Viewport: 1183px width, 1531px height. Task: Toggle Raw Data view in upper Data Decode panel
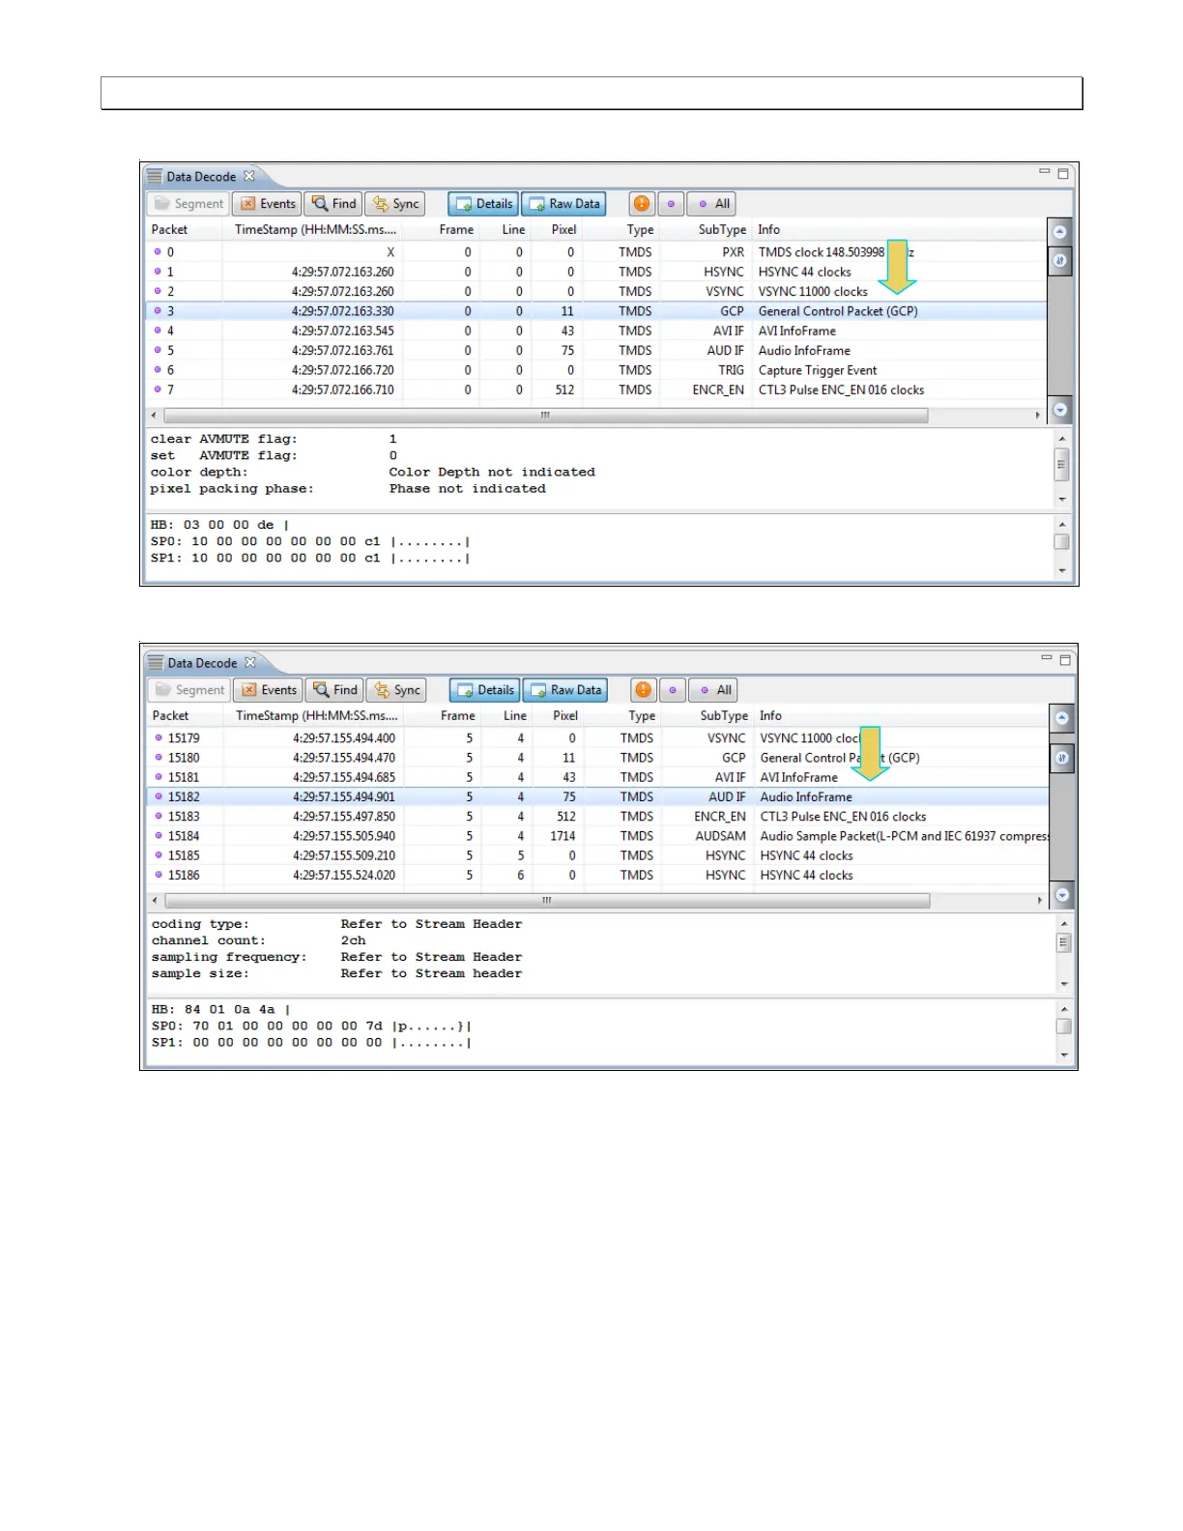564,204
